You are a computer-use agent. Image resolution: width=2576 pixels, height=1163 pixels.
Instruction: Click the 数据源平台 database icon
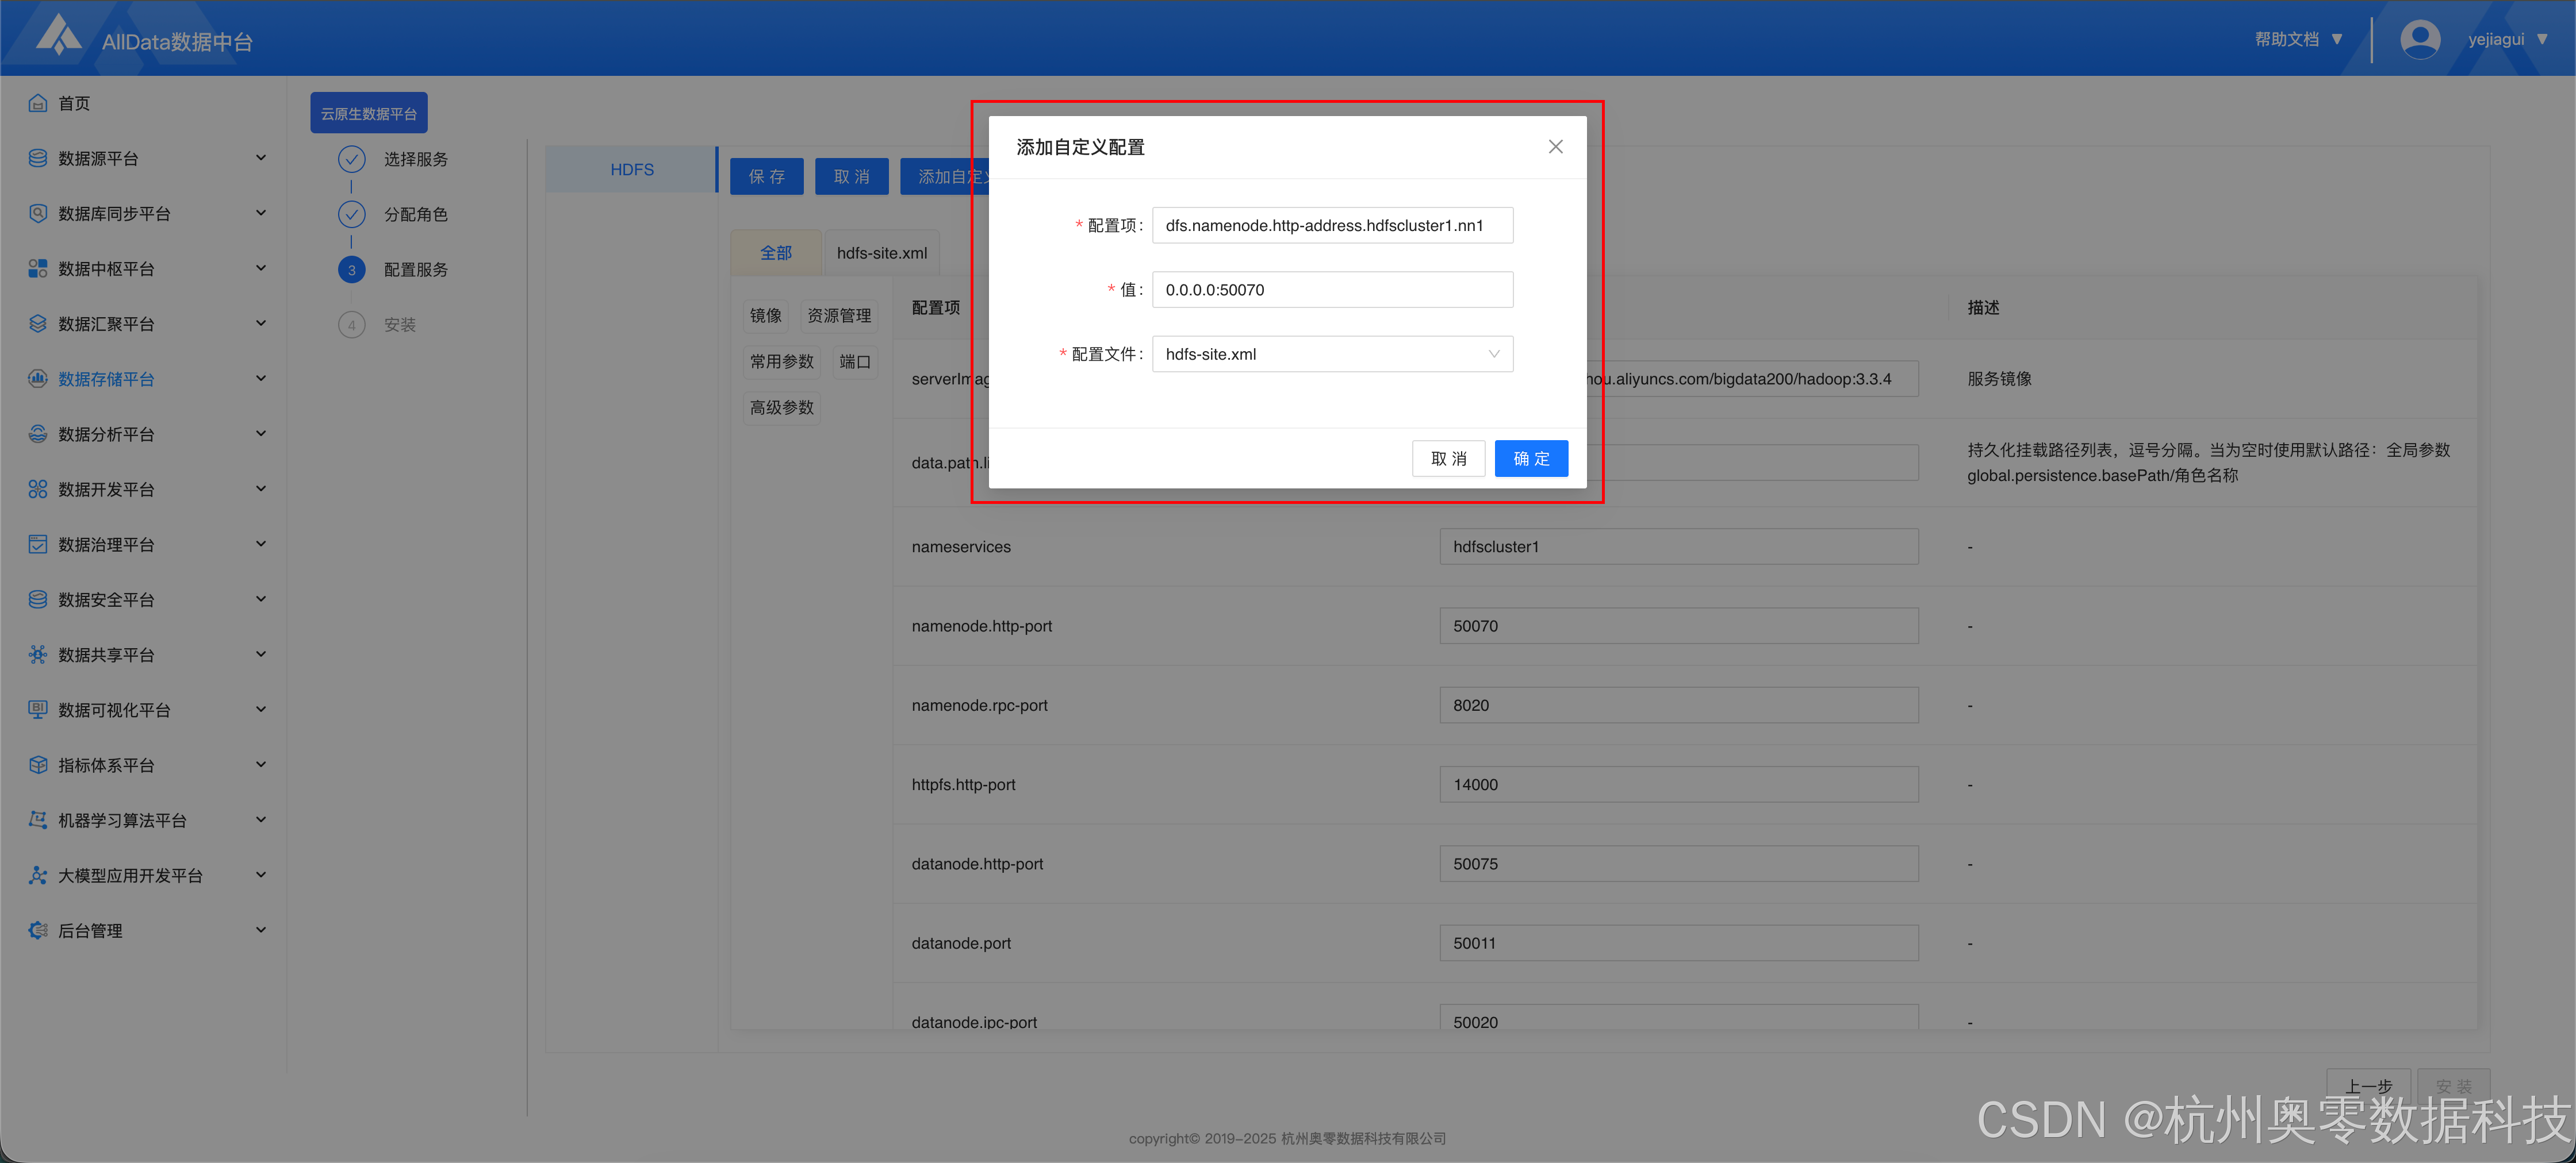(38, 158)
